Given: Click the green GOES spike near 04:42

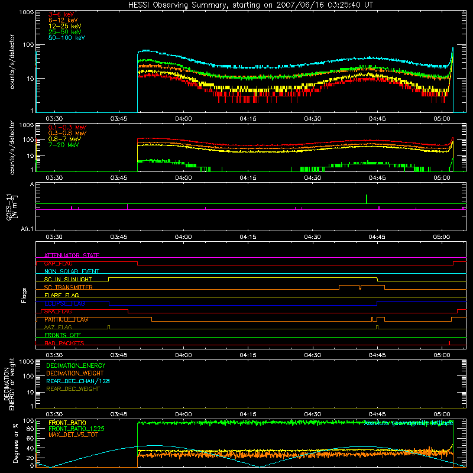Looking at the screenshot, I should pos(367,199).
